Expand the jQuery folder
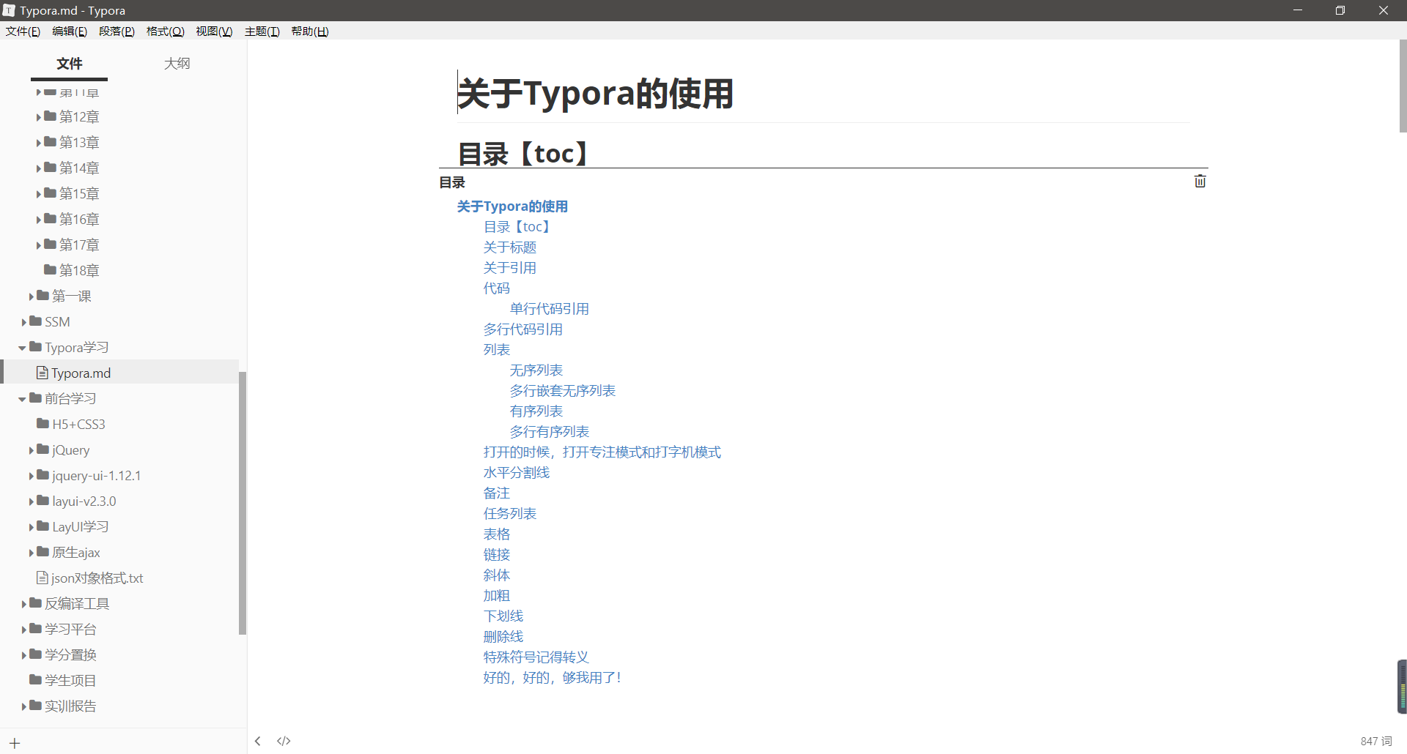The image size is (1407, 754). pyautogui.click(x=32, y=450)
